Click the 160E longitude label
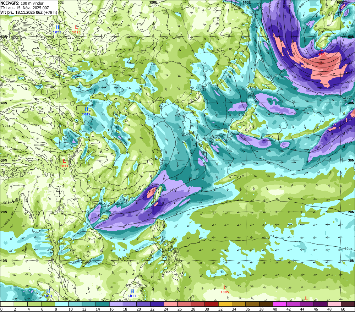The image size is (355, 312). pos(340,2)
